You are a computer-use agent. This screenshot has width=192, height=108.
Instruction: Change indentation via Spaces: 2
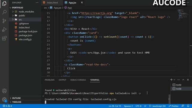point(128,106)
